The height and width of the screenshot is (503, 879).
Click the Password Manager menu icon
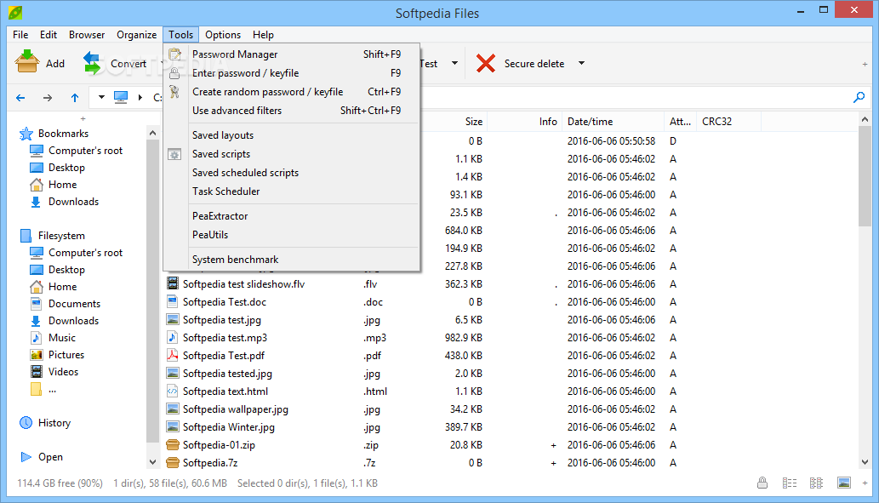click(174, 54)
